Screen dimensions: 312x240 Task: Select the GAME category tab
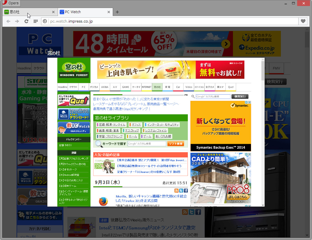126,87
